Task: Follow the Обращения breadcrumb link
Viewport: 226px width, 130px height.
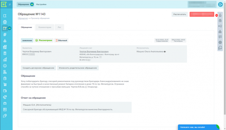Action: click(23, 18)
